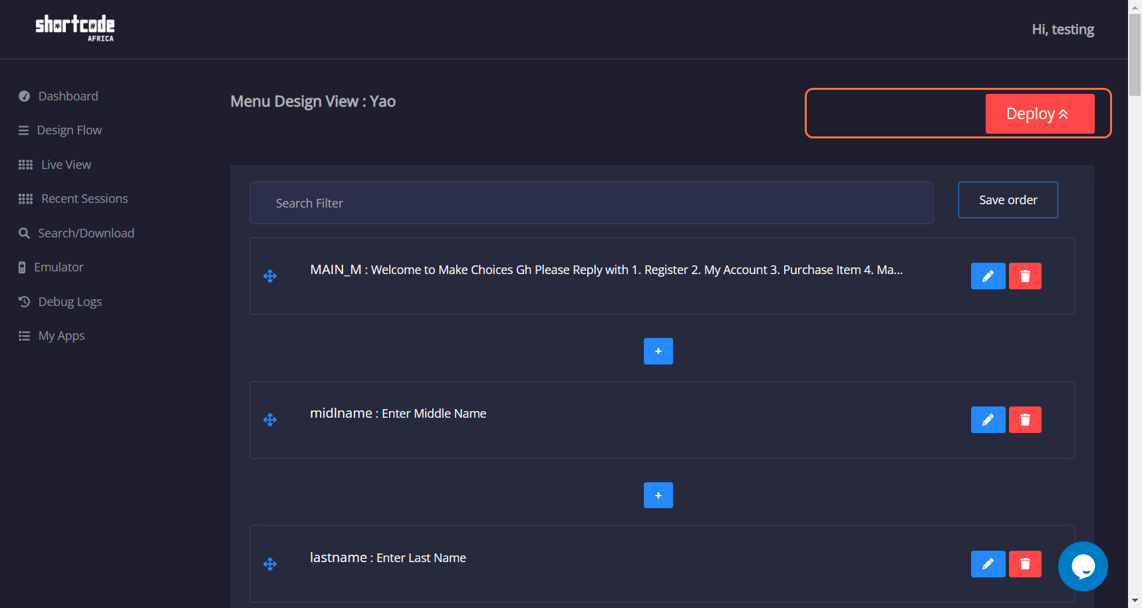Click the MAIN_M welcome message text
Screen dimensions: 1142x608
[x=607, y=269]
